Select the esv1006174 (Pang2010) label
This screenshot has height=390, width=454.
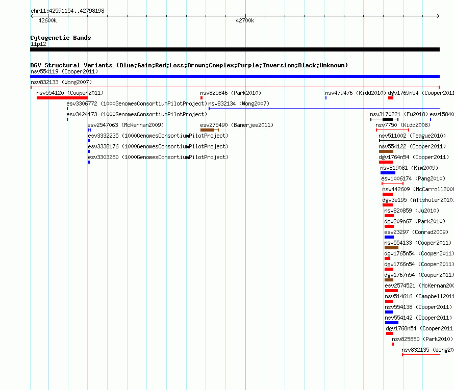point(414,178)
